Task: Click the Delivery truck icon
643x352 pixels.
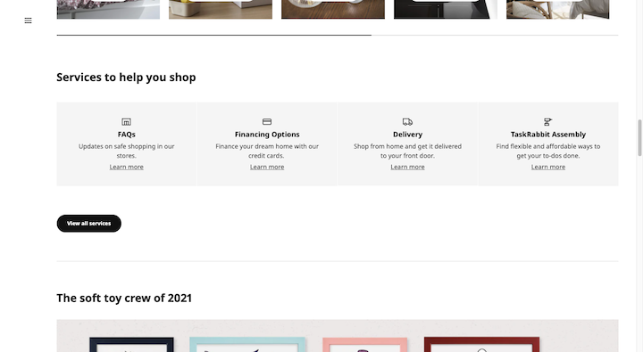Action: pos(407,121)
